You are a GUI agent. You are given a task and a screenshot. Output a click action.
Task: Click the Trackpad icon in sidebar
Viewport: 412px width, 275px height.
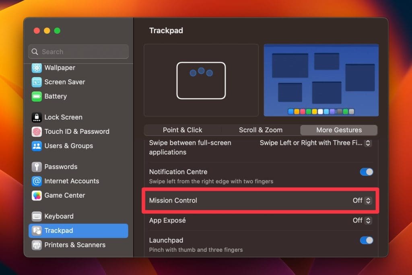tap(37, 231)
